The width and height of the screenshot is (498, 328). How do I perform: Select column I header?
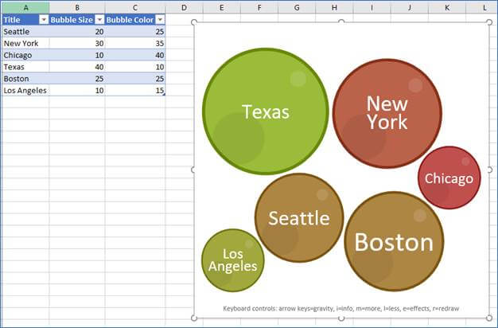pos(372,8)
